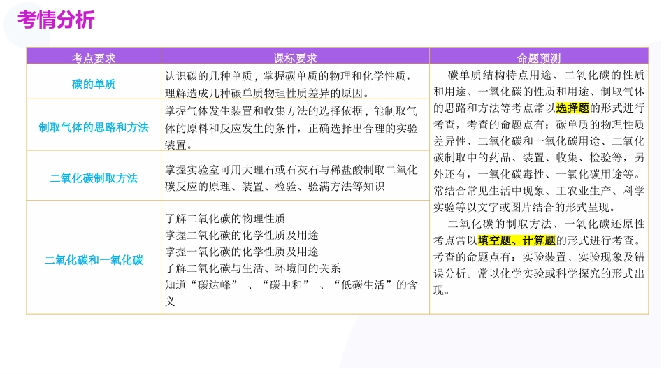The image size is (664, 374).
Task: Click the highlighted 选择题 text
Action: click(x=572, y=108)
